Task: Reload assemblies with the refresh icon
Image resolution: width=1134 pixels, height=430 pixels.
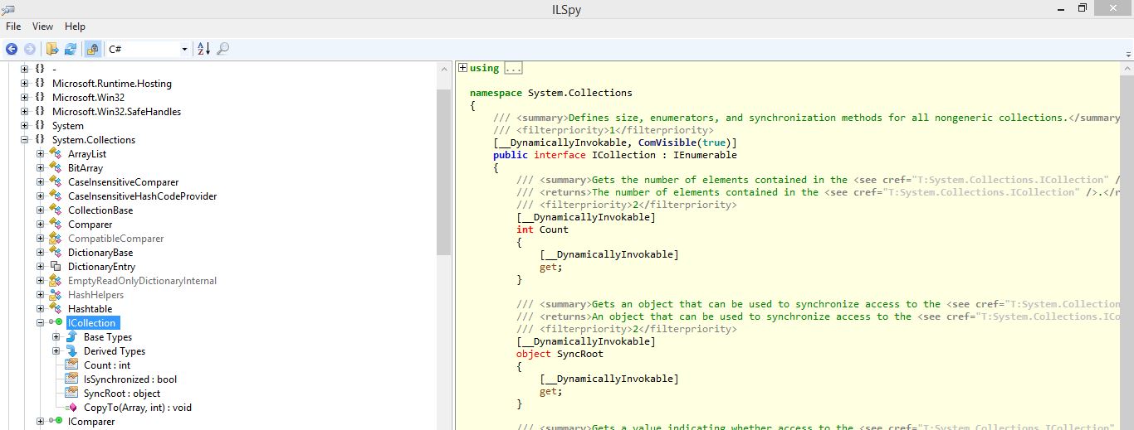Action: [x=71, y=49]
